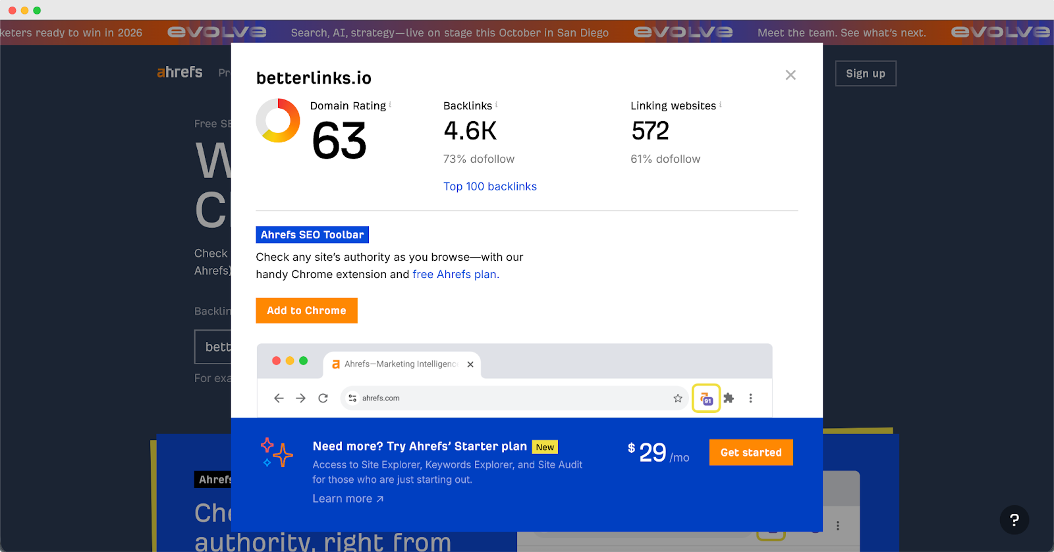Viewport: 1054px width, 552px height.
Task: Open the Top 100 backlinks link
Action: (x=490, y=186)
